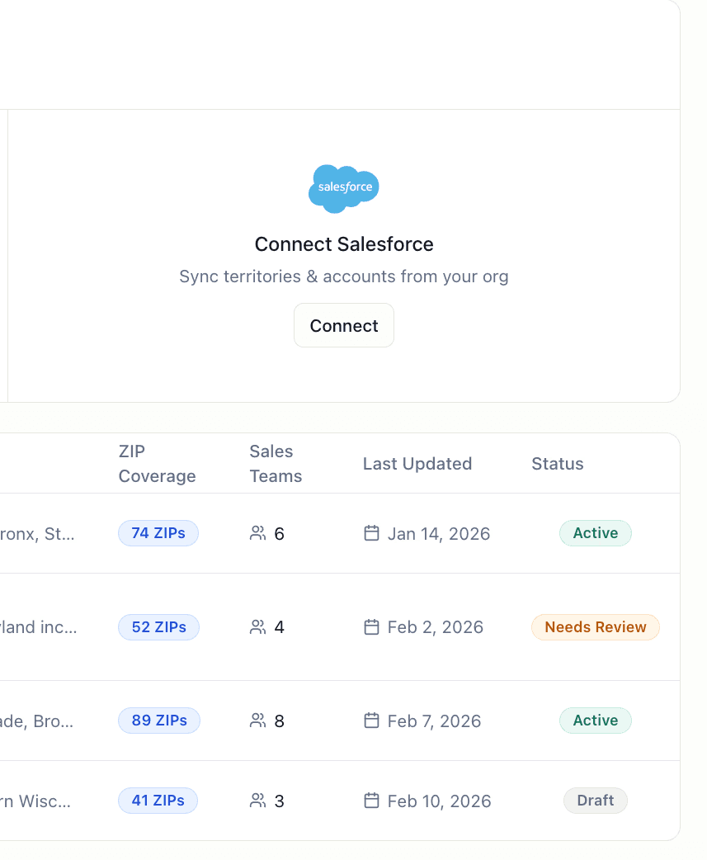Click the truncated 'ronx, St...' cell
Image resolution: width=707 pixels, height=860 pixels.
(37, 534)
